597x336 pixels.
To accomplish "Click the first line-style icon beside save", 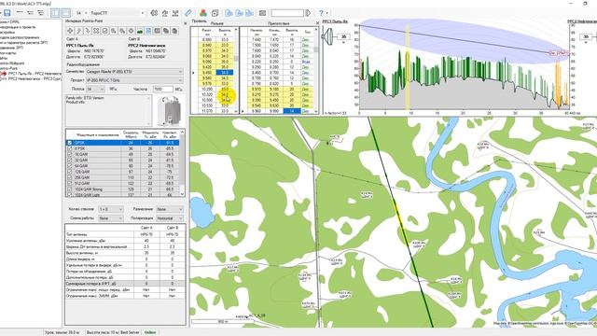I will tap(20, 13).
